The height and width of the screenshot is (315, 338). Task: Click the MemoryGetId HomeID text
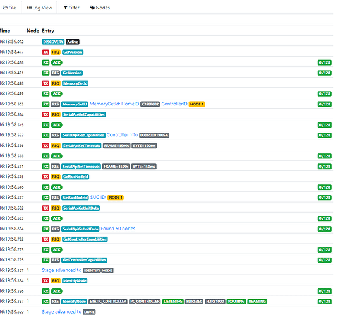114,104
